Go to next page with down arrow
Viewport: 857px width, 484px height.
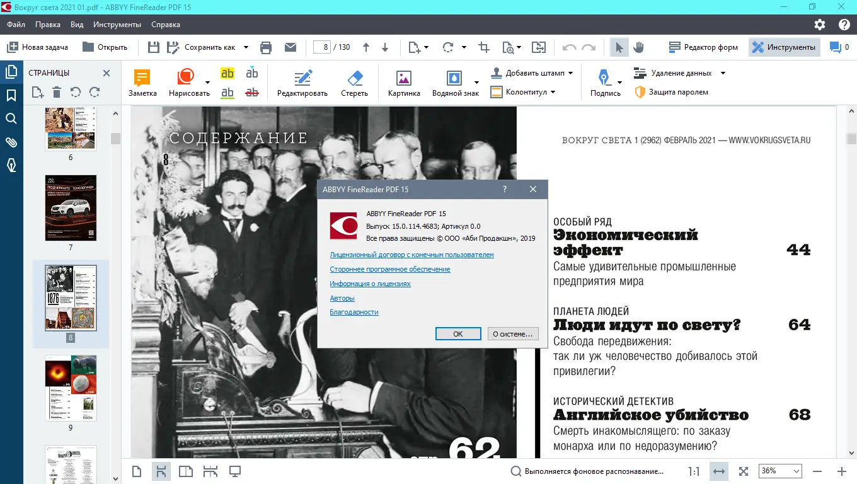385,47
